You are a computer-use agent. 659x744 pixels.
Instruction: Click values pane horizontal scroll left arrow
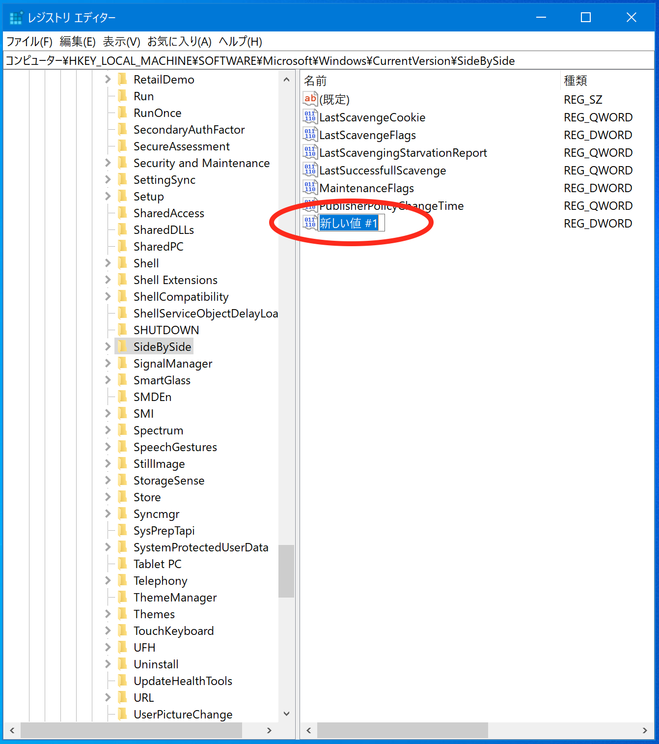pyautogui.click(x=309, y=730)
